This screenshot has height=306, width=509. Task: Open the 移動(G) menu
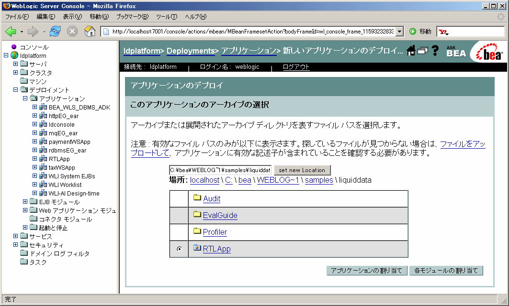point(99,17)
